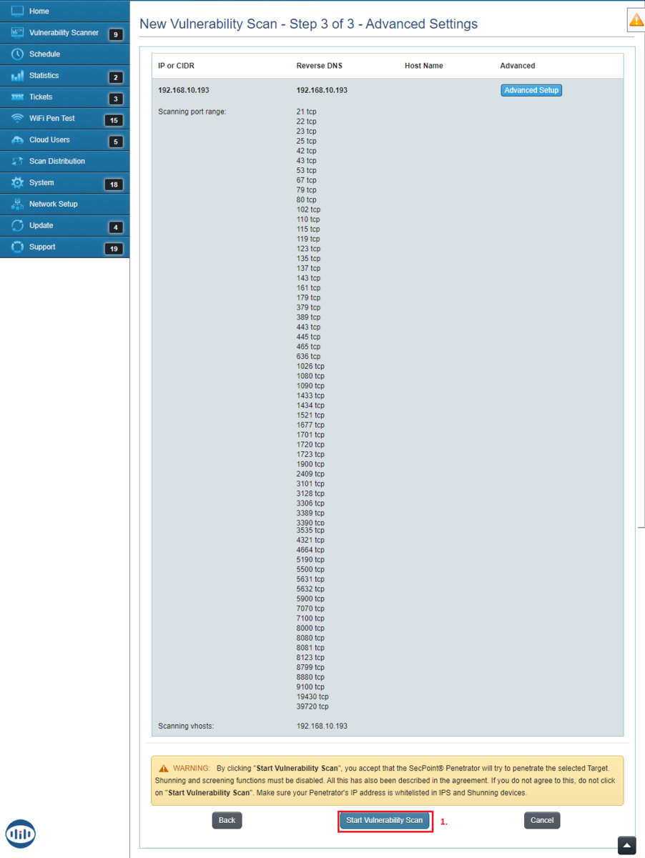This screenshot has height=858, width=645.
Task: Click the Support headset icon
Action: [x=18, y=247]
